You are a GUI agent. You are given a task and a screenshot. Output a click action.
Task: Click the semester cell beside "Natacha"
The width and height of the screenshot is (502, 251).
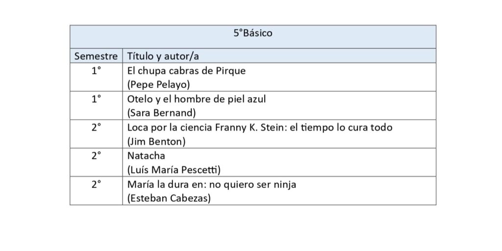[x=96, y=156]
